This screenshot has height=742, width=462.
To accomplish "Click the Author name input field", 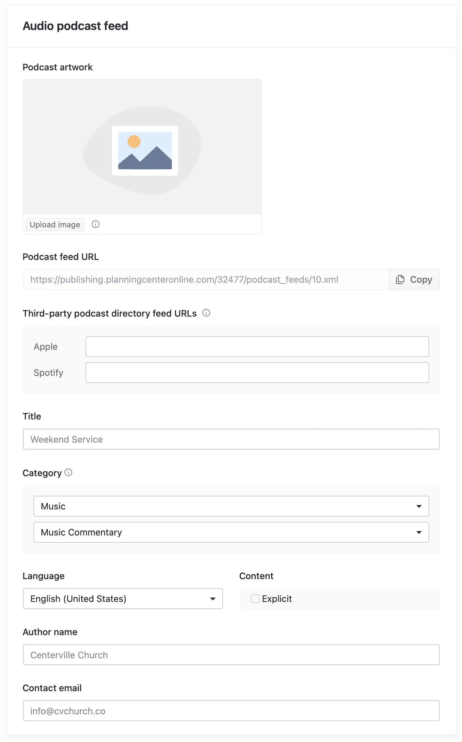I will (x=231, y=655).
